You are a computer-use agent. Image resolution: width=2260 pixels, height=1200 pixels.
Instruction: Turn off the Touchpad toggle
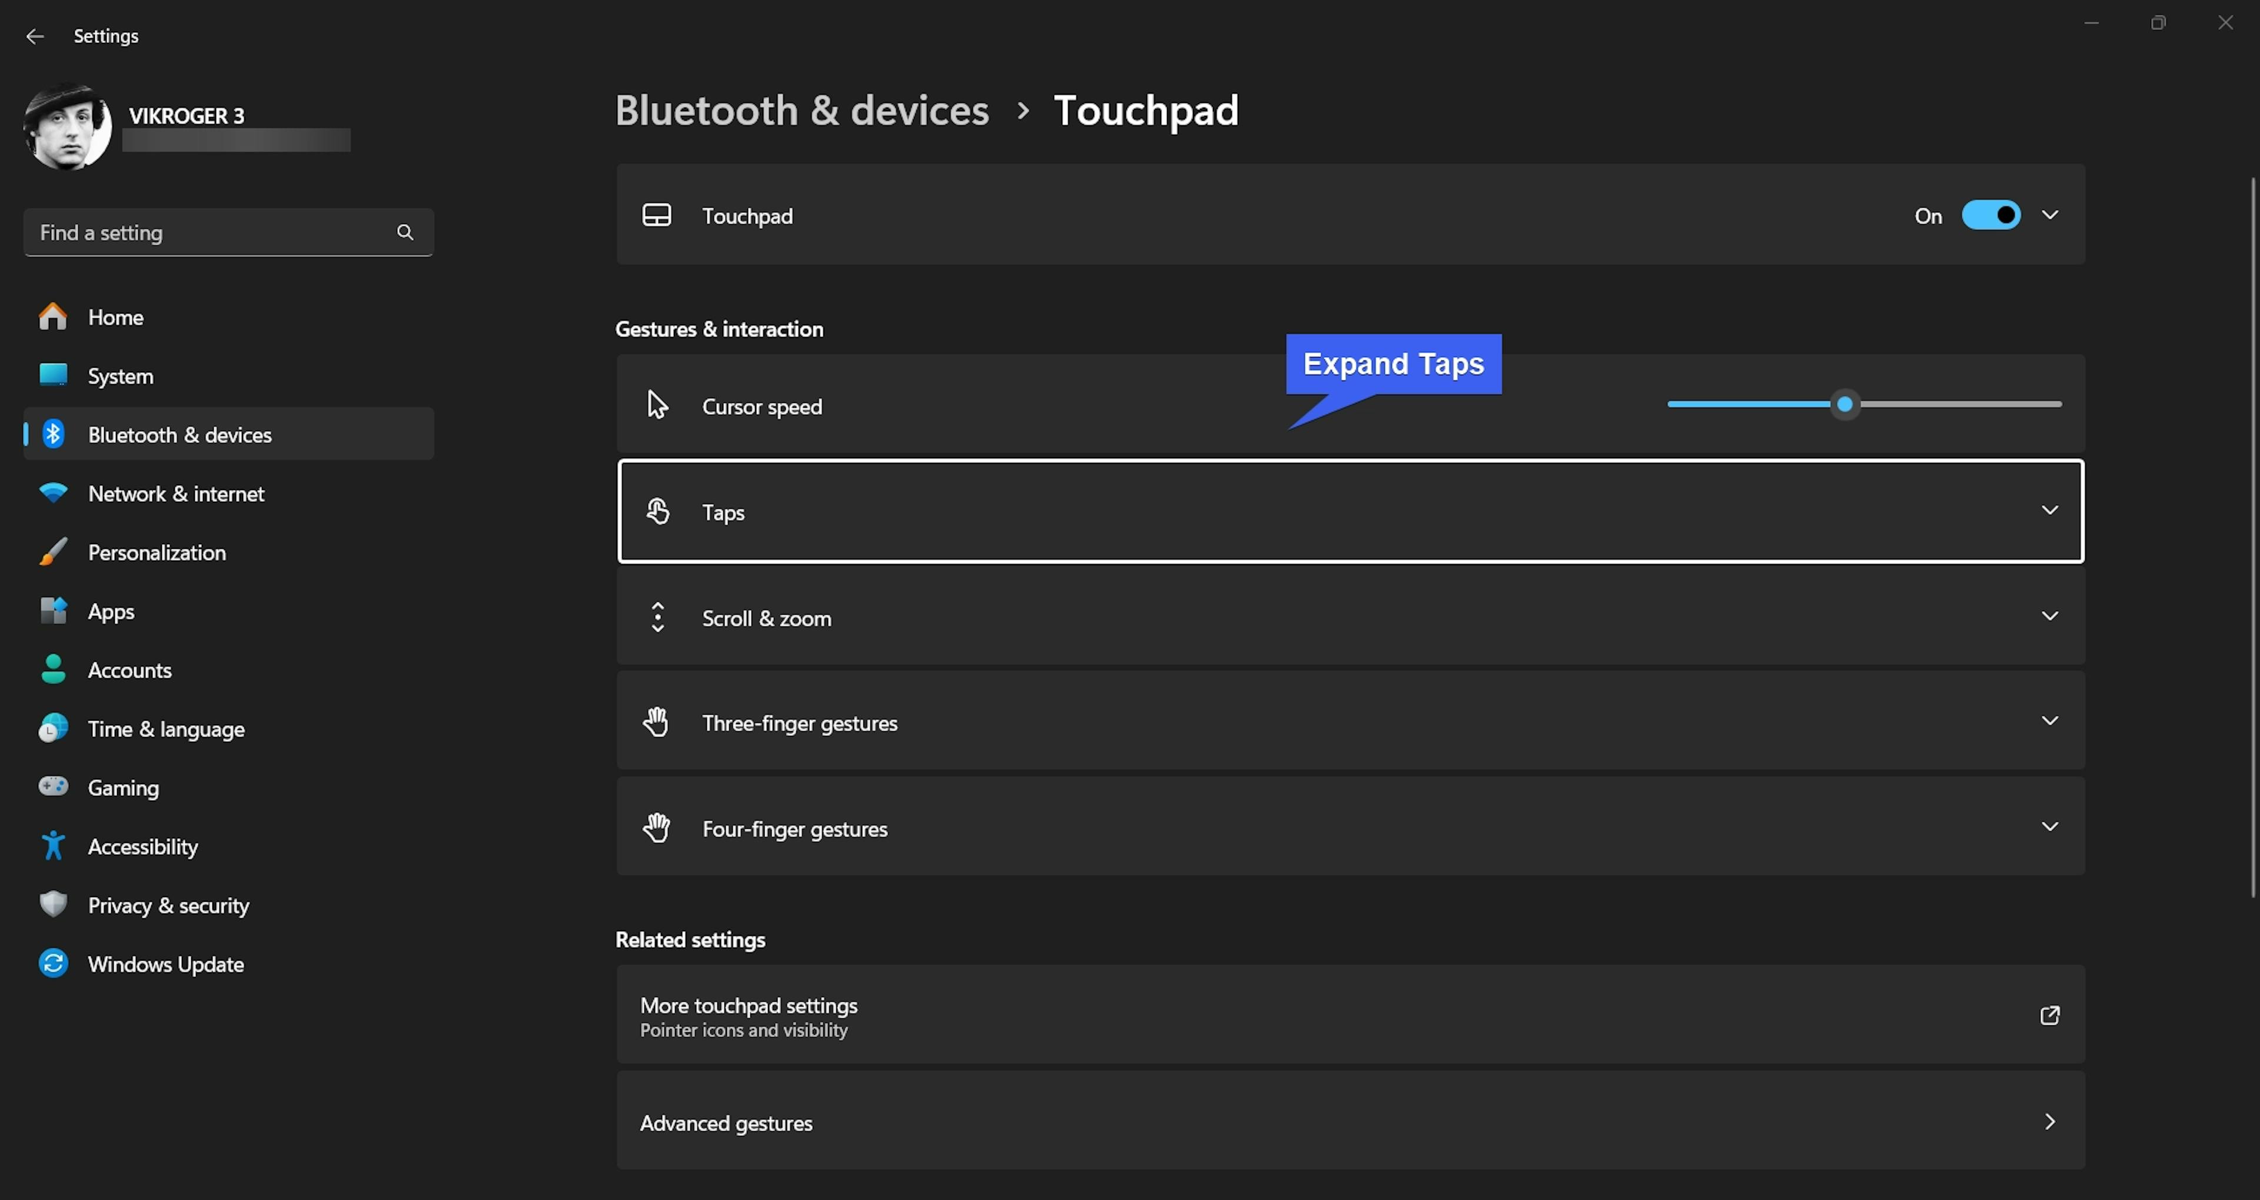tap(1990, 215)
